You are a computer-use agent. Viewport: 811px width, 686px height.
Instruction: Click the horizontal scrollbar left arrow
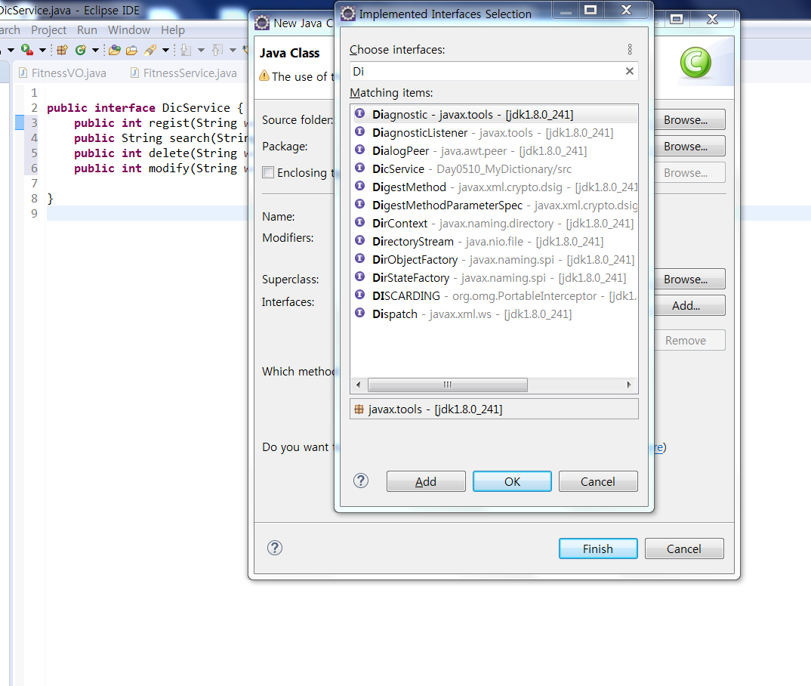pos(359,385)
